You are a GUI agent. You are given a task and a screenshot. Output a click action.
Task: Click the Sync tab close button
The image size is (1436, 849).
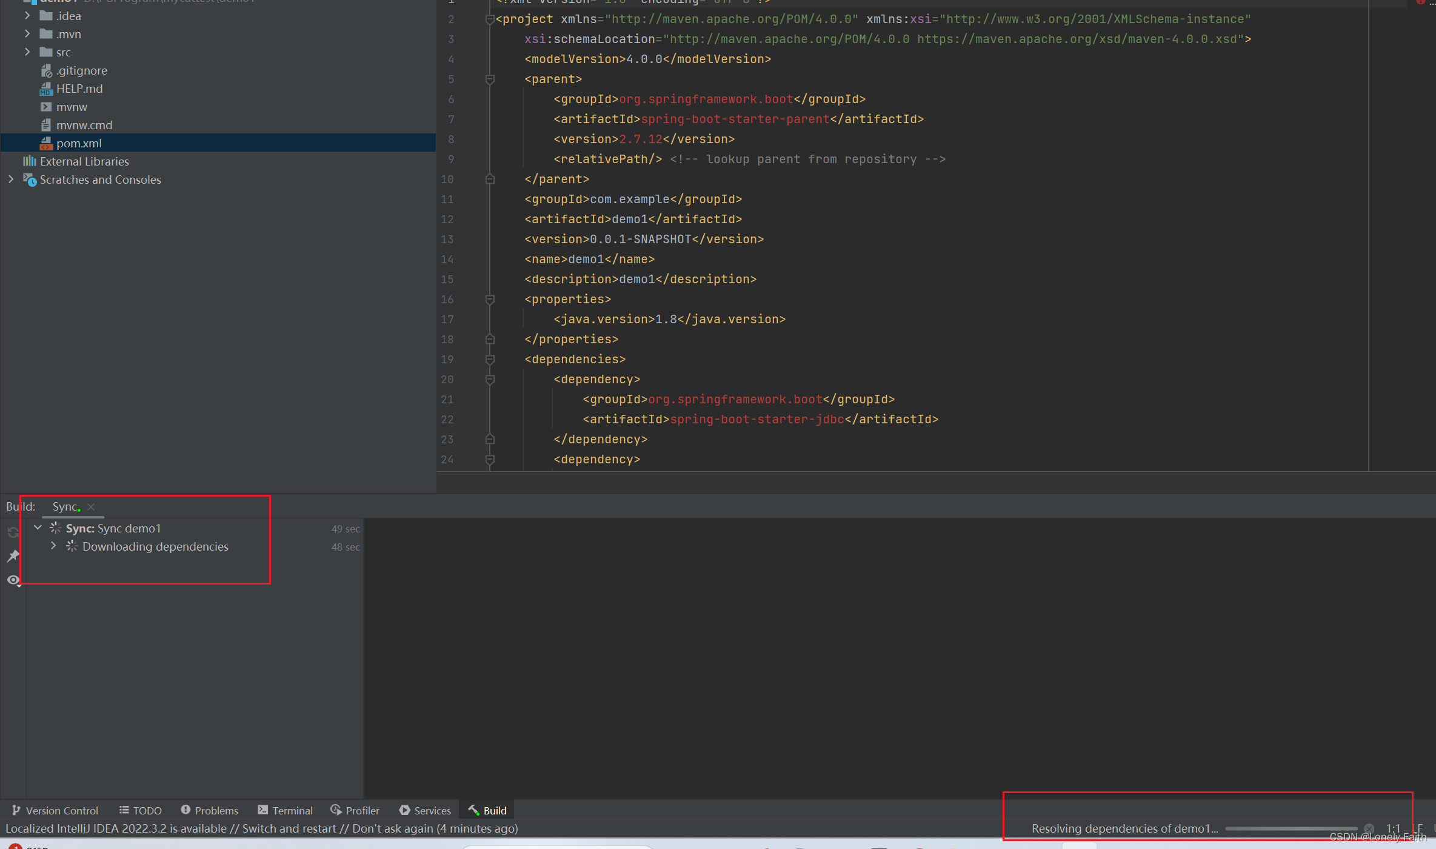click(x=93, y=505)
